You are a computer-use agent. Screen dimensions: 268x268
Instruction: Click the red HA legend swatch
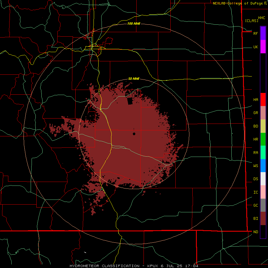point(263,99)
